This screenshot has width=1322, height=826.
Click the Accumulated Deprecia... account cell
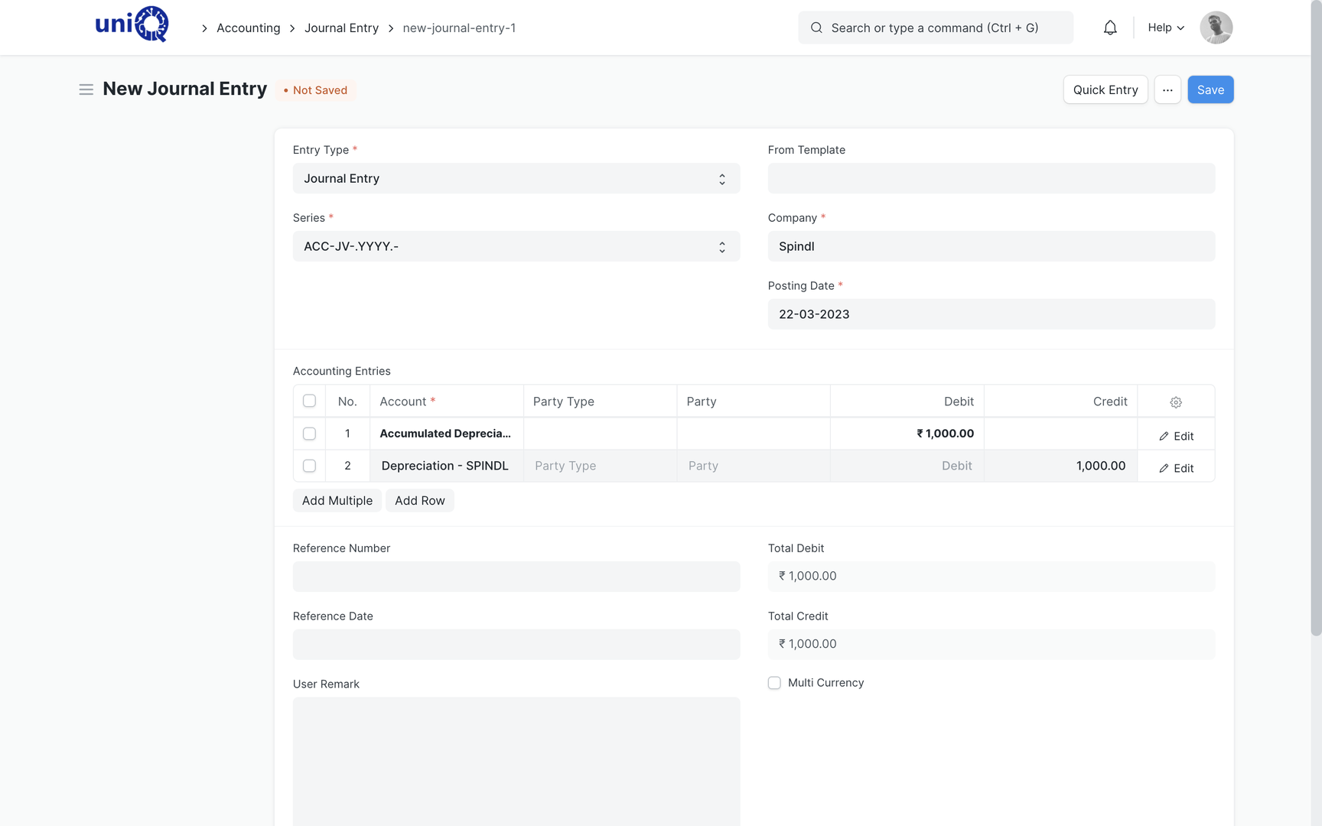point(447,434)
